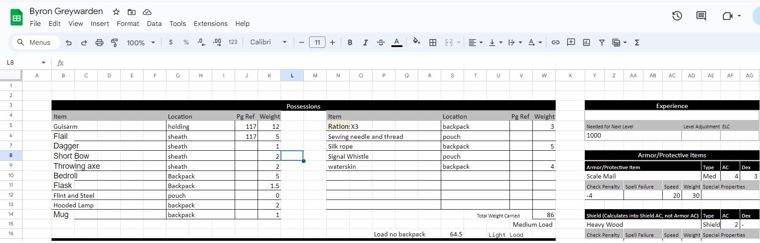The image size is (760, 243).
Task: Decrease decimal places
Action: tap(201, 42)
